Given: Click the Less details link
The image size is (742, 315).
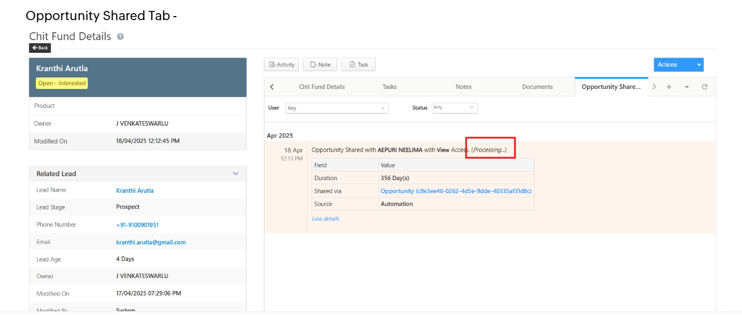Looking at the screenshot, I should click(x=325, y=219).
